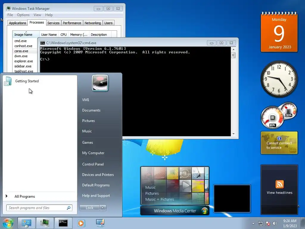Expand the arrow next to Lock button
This screenshot has width=305, height=229.
tap(103, 208)
